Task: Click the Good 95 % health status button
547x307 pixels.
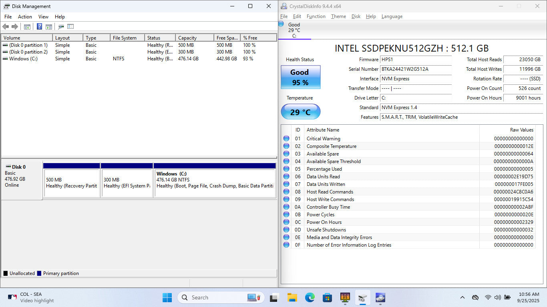Action: pyautogui.click(x=300, y=77)
